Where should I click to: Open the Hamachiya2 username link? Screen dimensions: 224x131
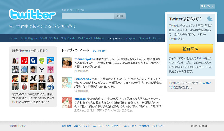coord(83,79)
